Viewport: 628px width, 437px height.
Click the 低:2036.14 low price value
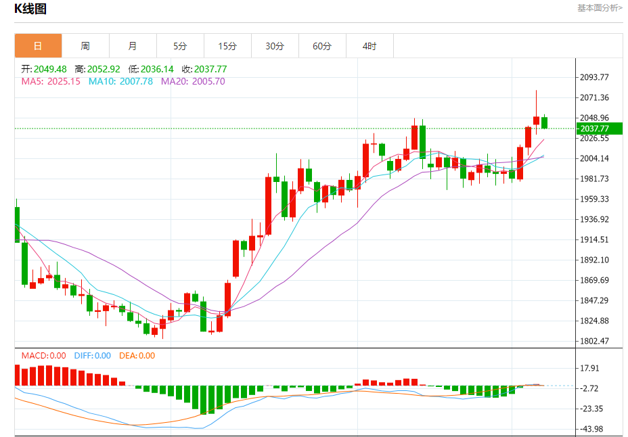(151, 69)
